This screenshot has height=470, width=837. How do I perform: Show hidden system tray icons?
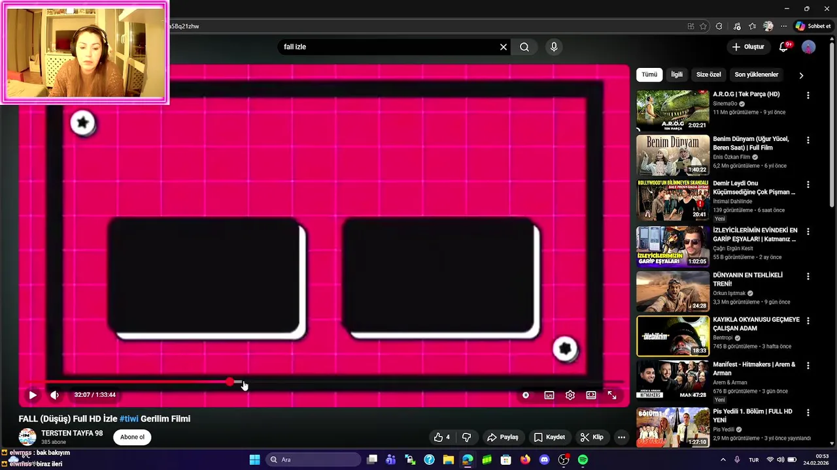coord(723,460)
